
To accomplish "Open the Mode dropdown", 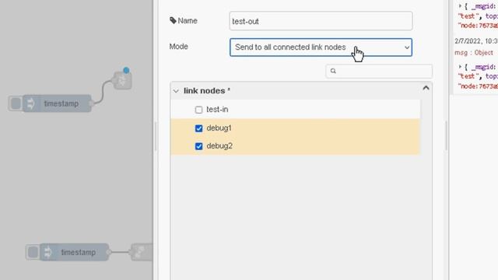I will [321, 47].
